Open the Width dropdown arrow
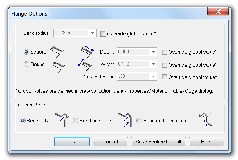Image resolution: width=238 pixels, height=160 pixels. click(x=153, y=64)
